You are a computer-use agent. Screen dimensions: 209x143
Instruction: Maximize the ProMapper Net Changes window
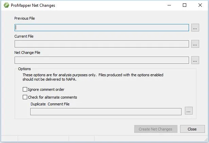pos(185,5)
